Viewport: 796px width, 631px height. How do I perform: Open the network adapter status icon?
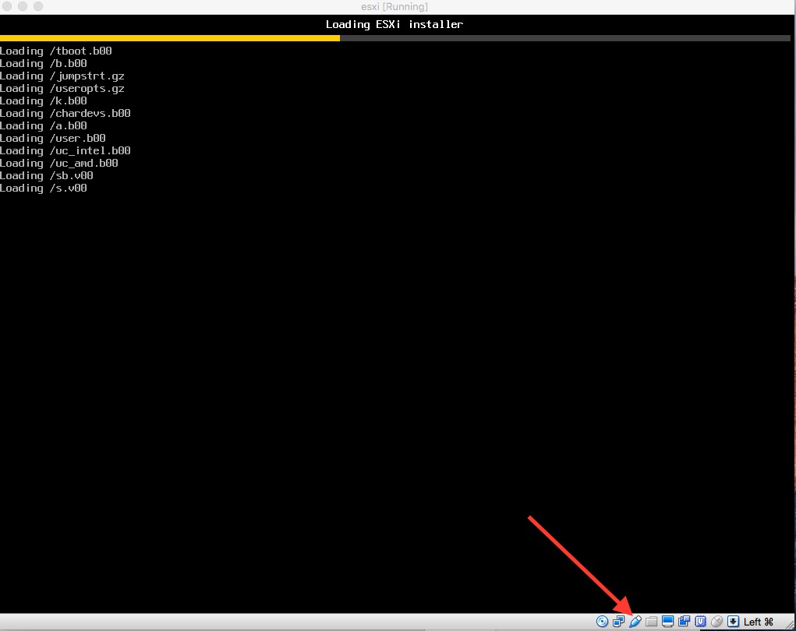[x=619, y=621]
